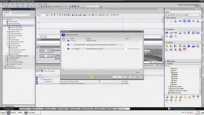The width and height of the screenshot is (204, 115).
Task: Open the Project menu
Action: tap(3, 4)
